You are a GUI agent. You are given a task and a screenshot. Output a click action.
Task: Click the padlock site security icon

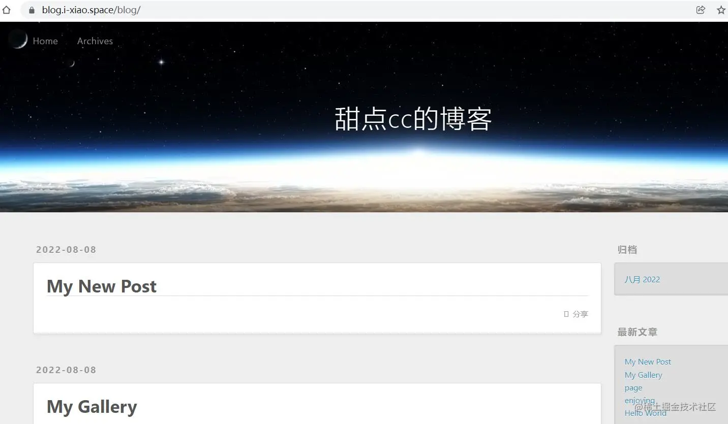[x=32, y=10]
